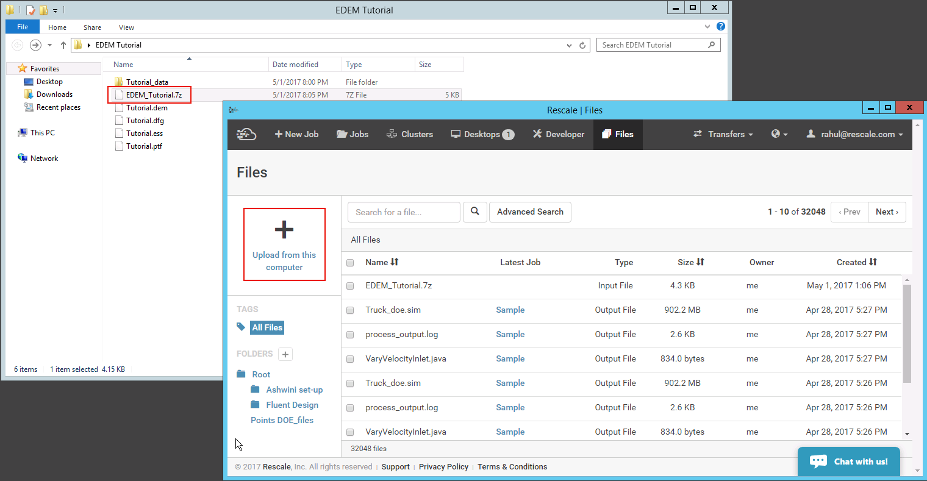Open the Privacy Policy link
This screenshot has height=481, width=927.
(x=443, y=466)
